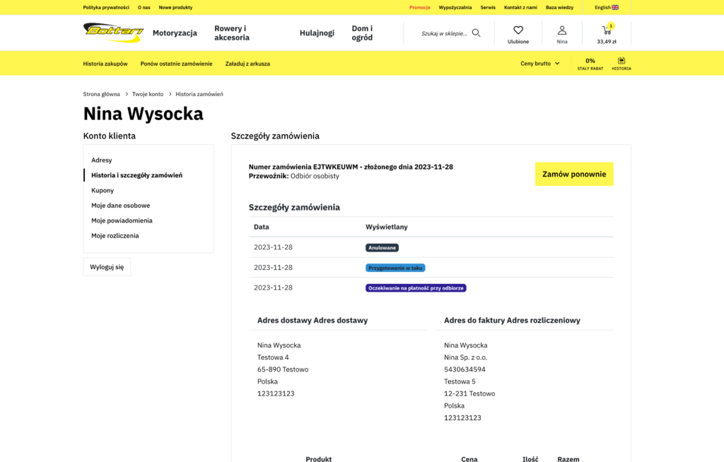Open the shopping cart icon
The image size is (724, 462).
pos(607,32)
